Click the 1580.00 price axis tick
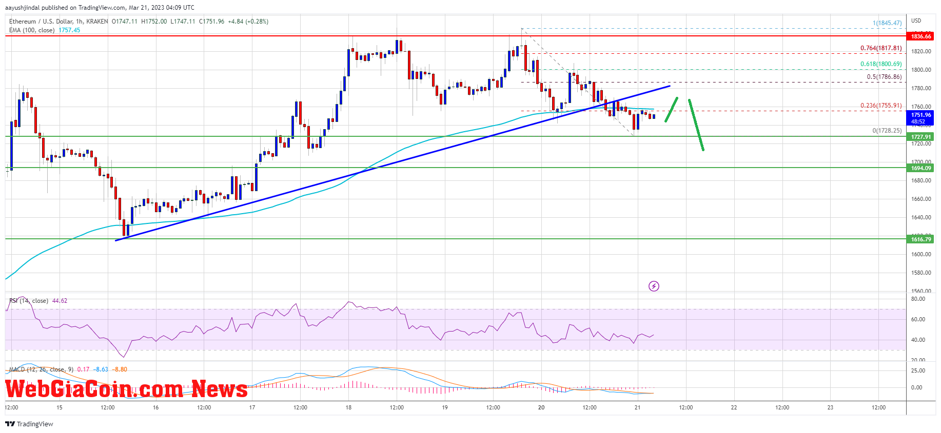The image size is (941, 433). (921, 273)
